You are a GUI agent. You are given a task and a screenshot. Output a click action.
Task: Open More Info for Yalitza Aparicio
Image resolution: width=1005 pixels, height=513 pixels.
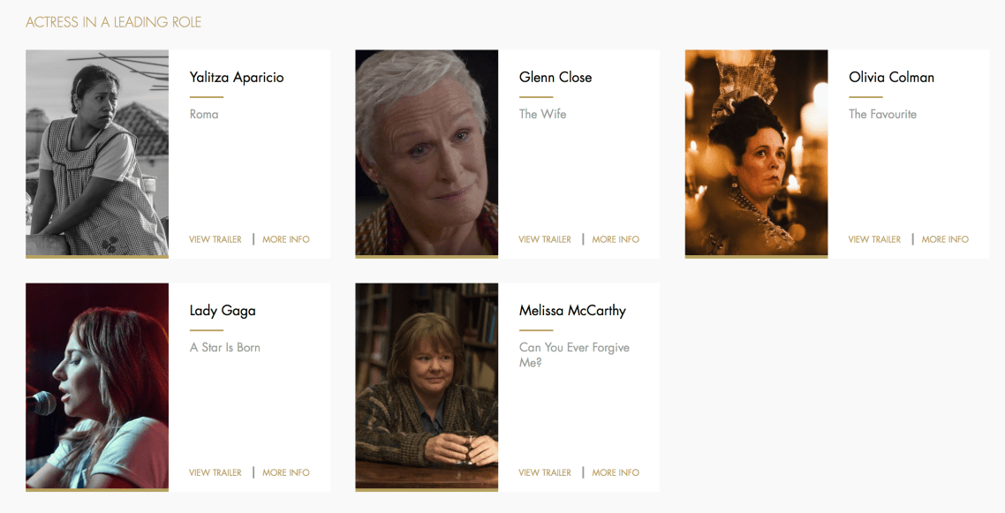tap(286, 239)
